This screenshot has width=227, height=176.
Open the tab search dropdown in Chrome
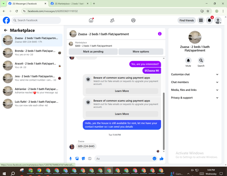point(3,4)
